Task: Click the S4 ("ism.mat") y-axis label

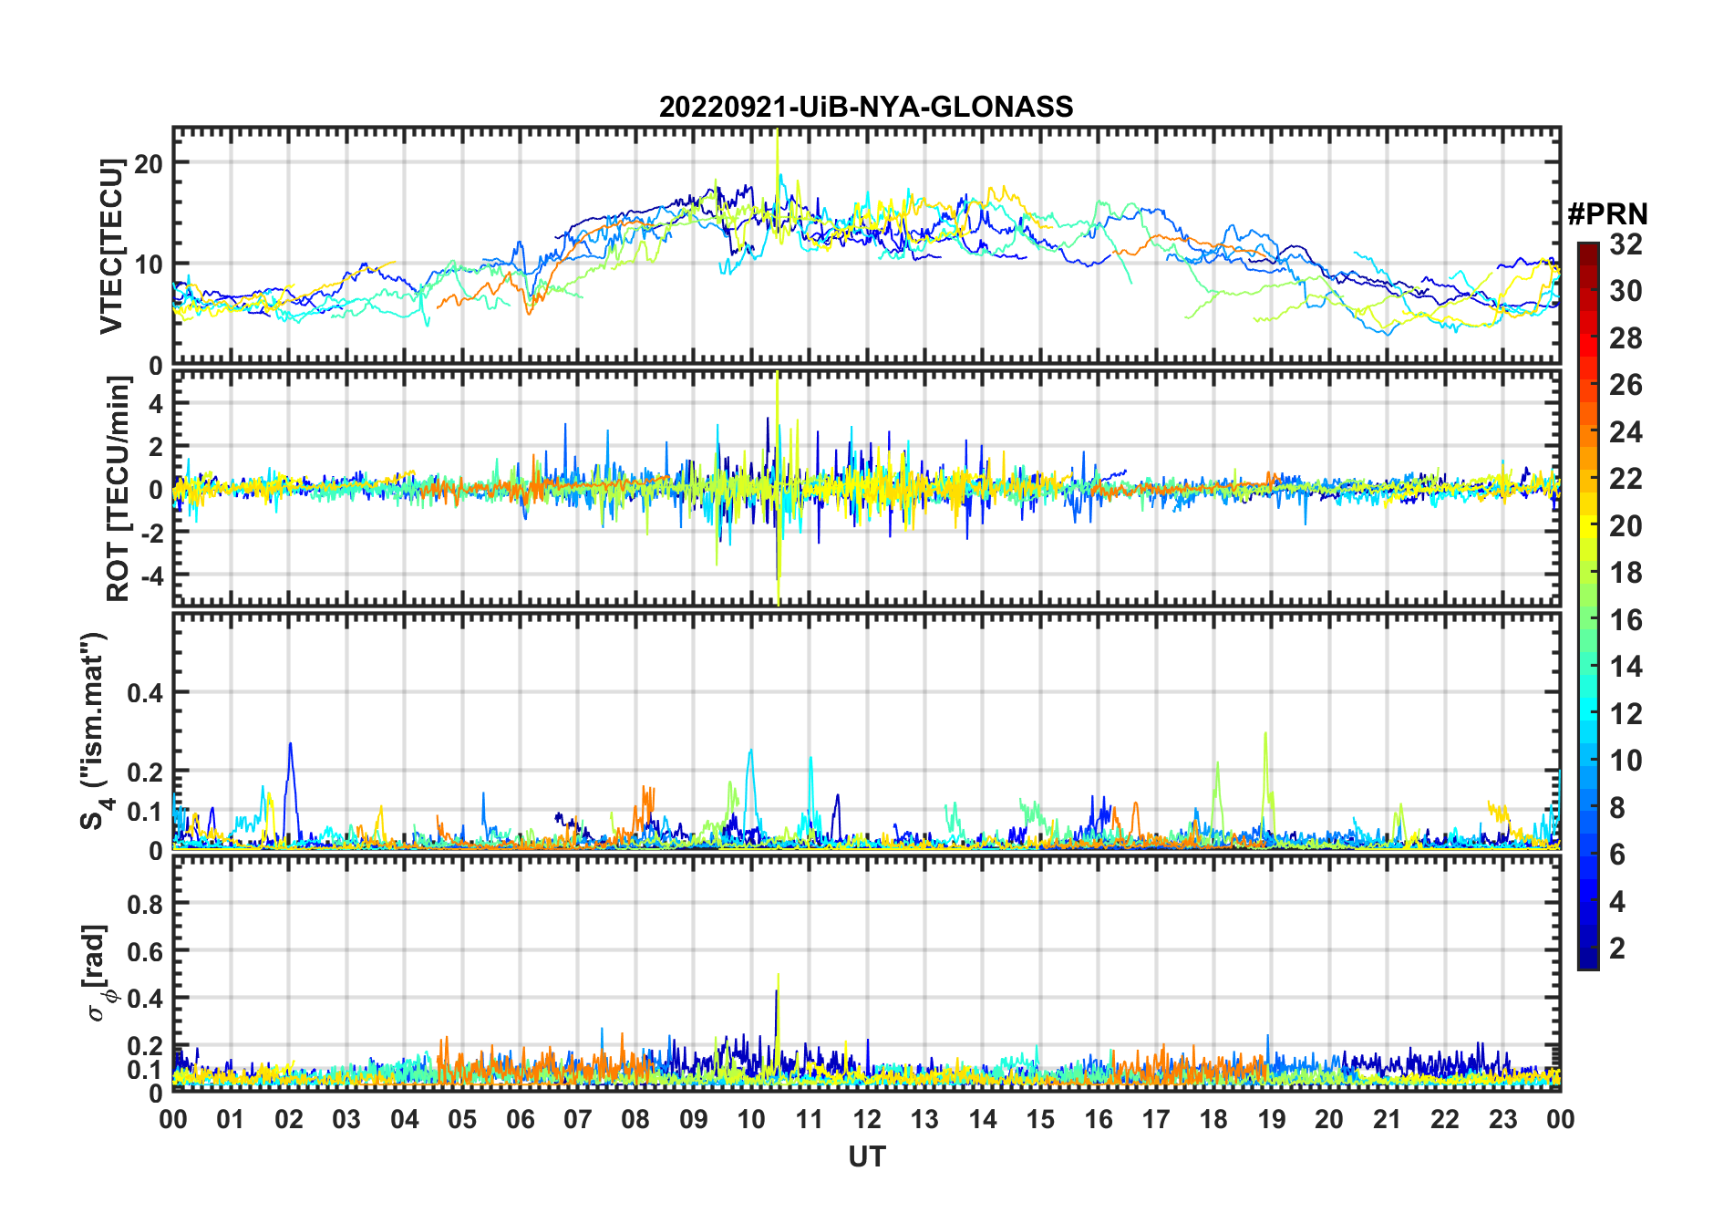Action: [x=94, y=731]
